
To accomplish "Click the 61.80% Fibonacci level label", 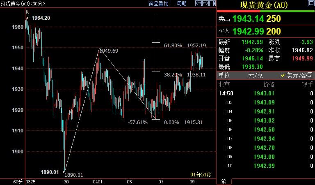I will pyautogui.click(x=173, y=46).
